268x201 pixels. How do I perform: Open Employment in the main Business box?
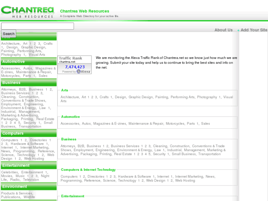(83, 150)
